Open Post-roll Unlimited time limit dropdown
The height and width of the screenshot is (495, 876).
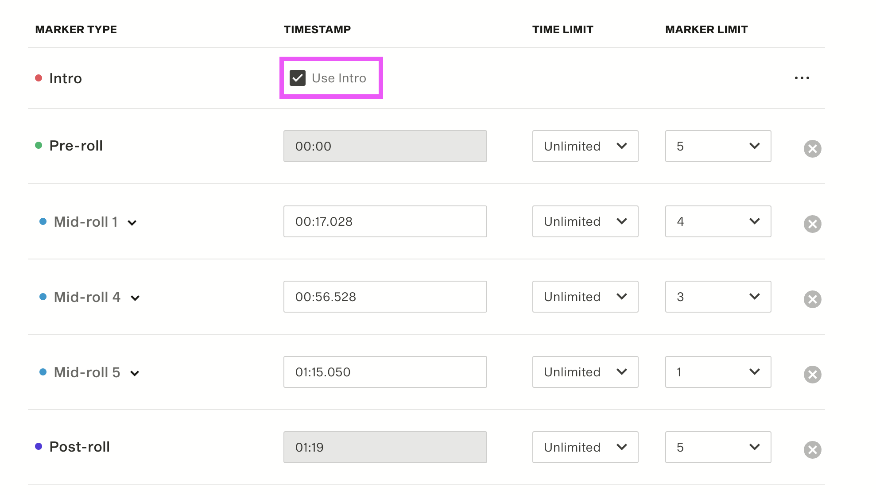click(x=585, y=447)
